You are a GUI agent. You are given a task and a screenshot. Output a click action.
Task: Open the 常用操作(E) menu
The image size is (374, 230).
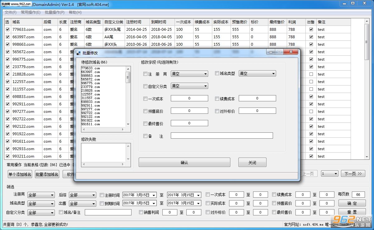(x=31, y=12)
